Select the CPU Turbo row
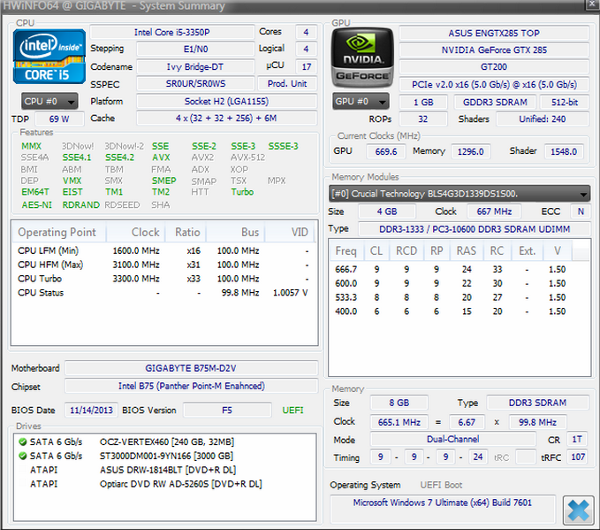The image size is (600, 530). 163,279
